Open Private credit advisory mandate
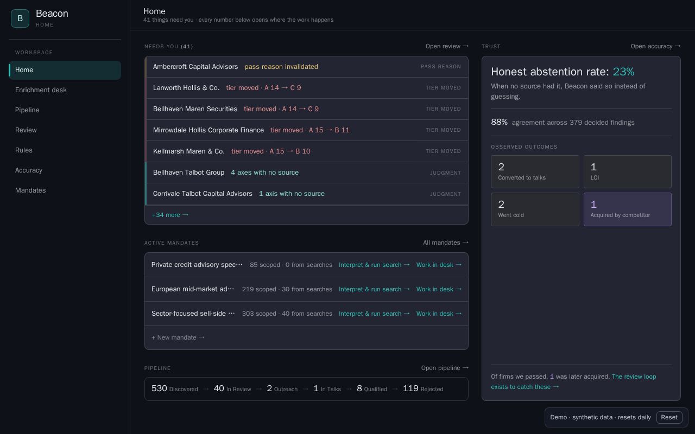This screenshot has width=695, height=434. pos(197,265)
